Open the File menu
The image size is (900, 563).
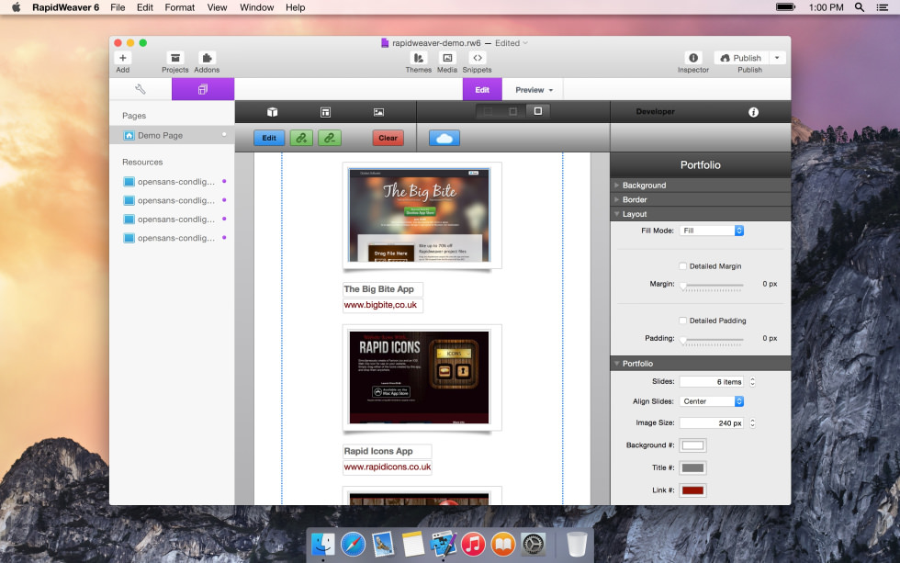pyautogui.click(x=118, y=7)
